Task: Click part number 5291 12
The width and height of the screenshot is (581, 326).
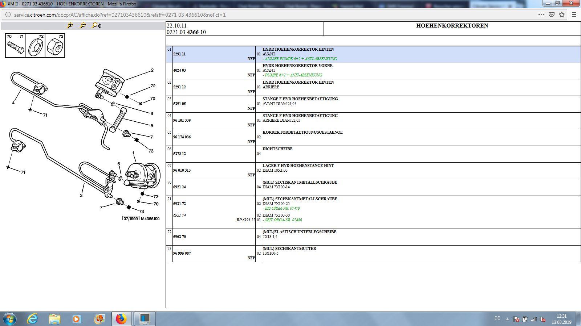Action: (x=179, y=87)
